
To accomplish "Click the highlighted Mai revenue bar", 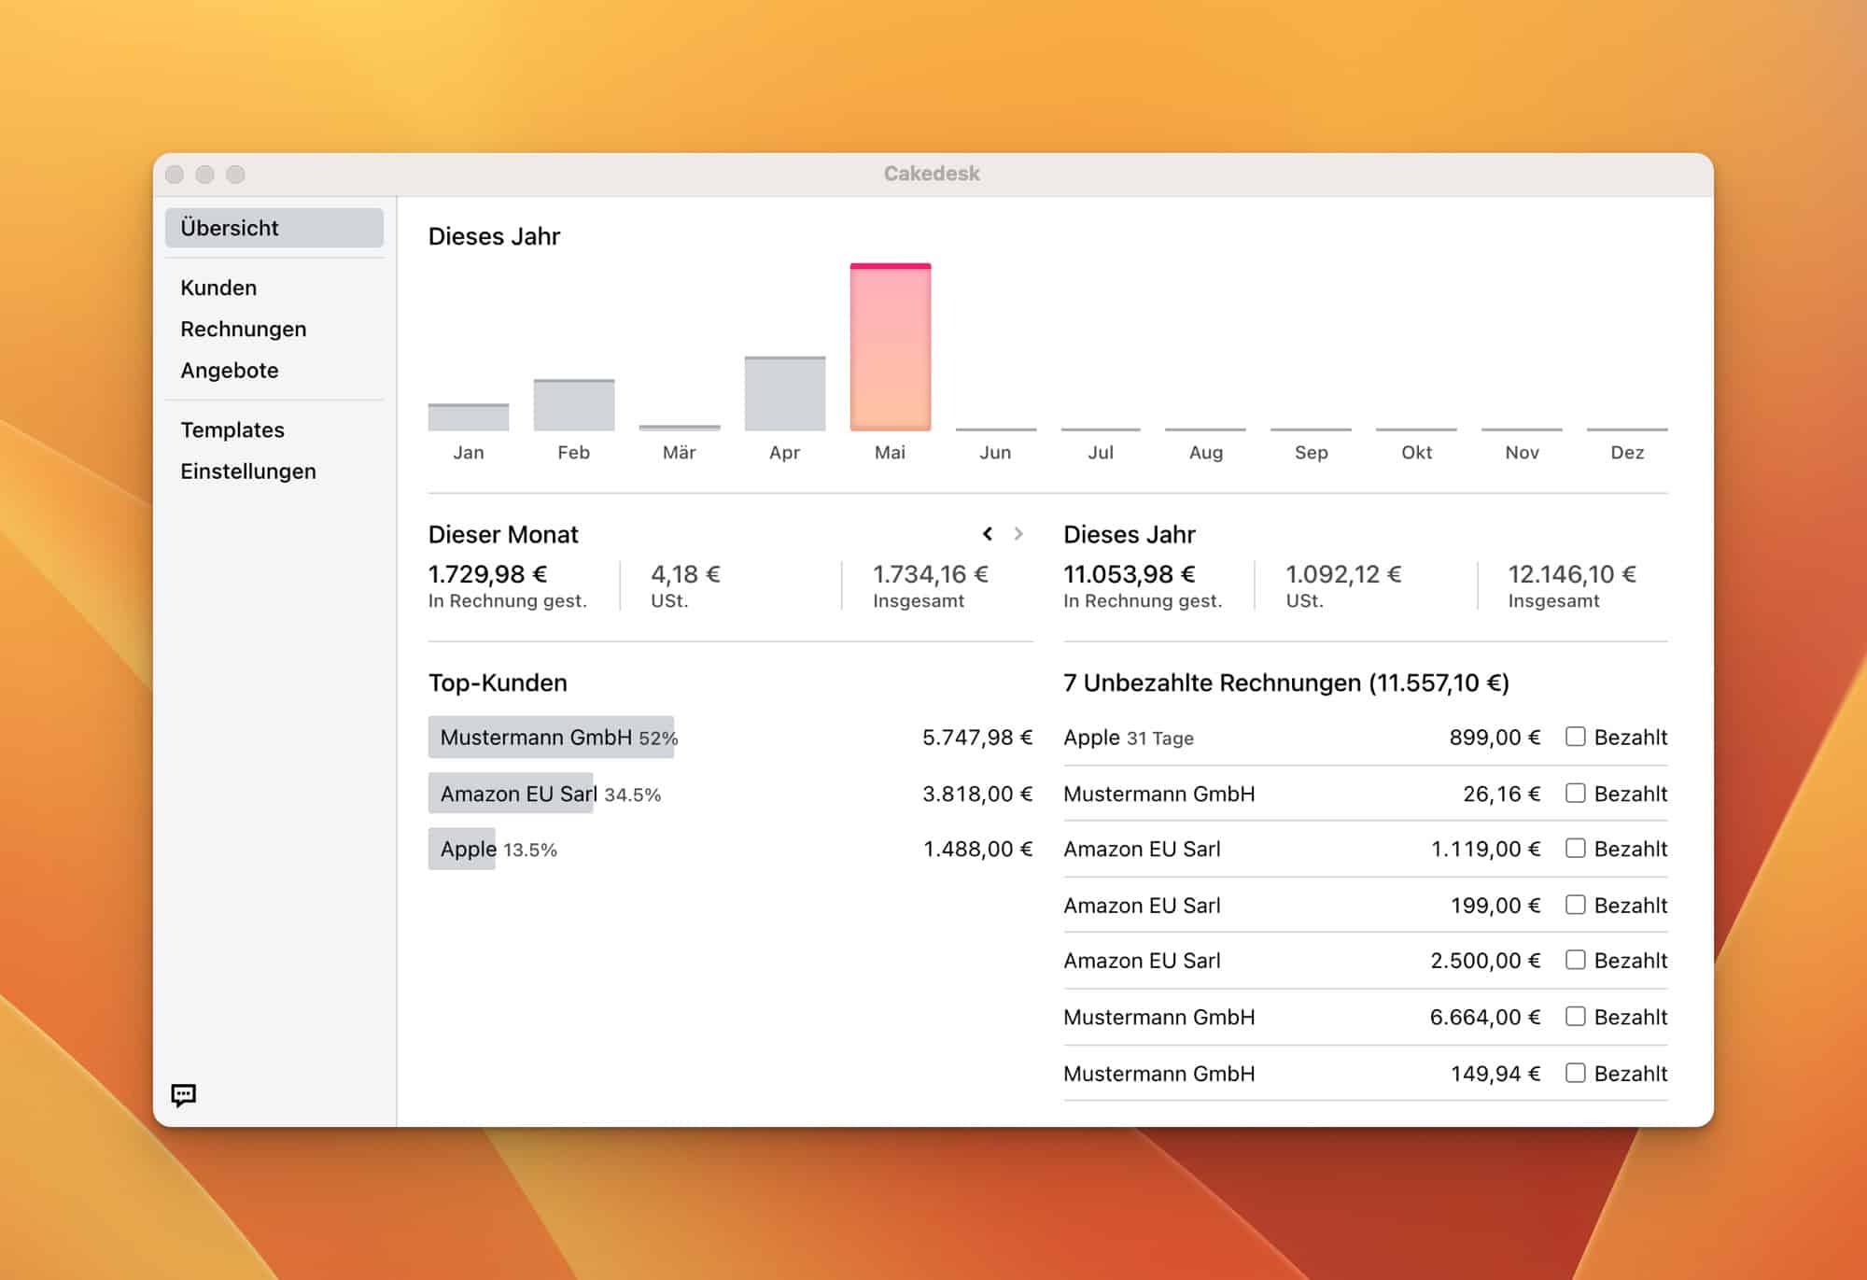I will 890,347.
